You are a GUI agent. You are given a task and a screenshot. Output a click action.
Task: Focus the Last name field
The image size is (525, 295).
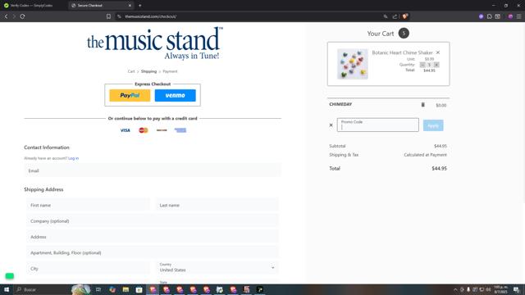217,205
